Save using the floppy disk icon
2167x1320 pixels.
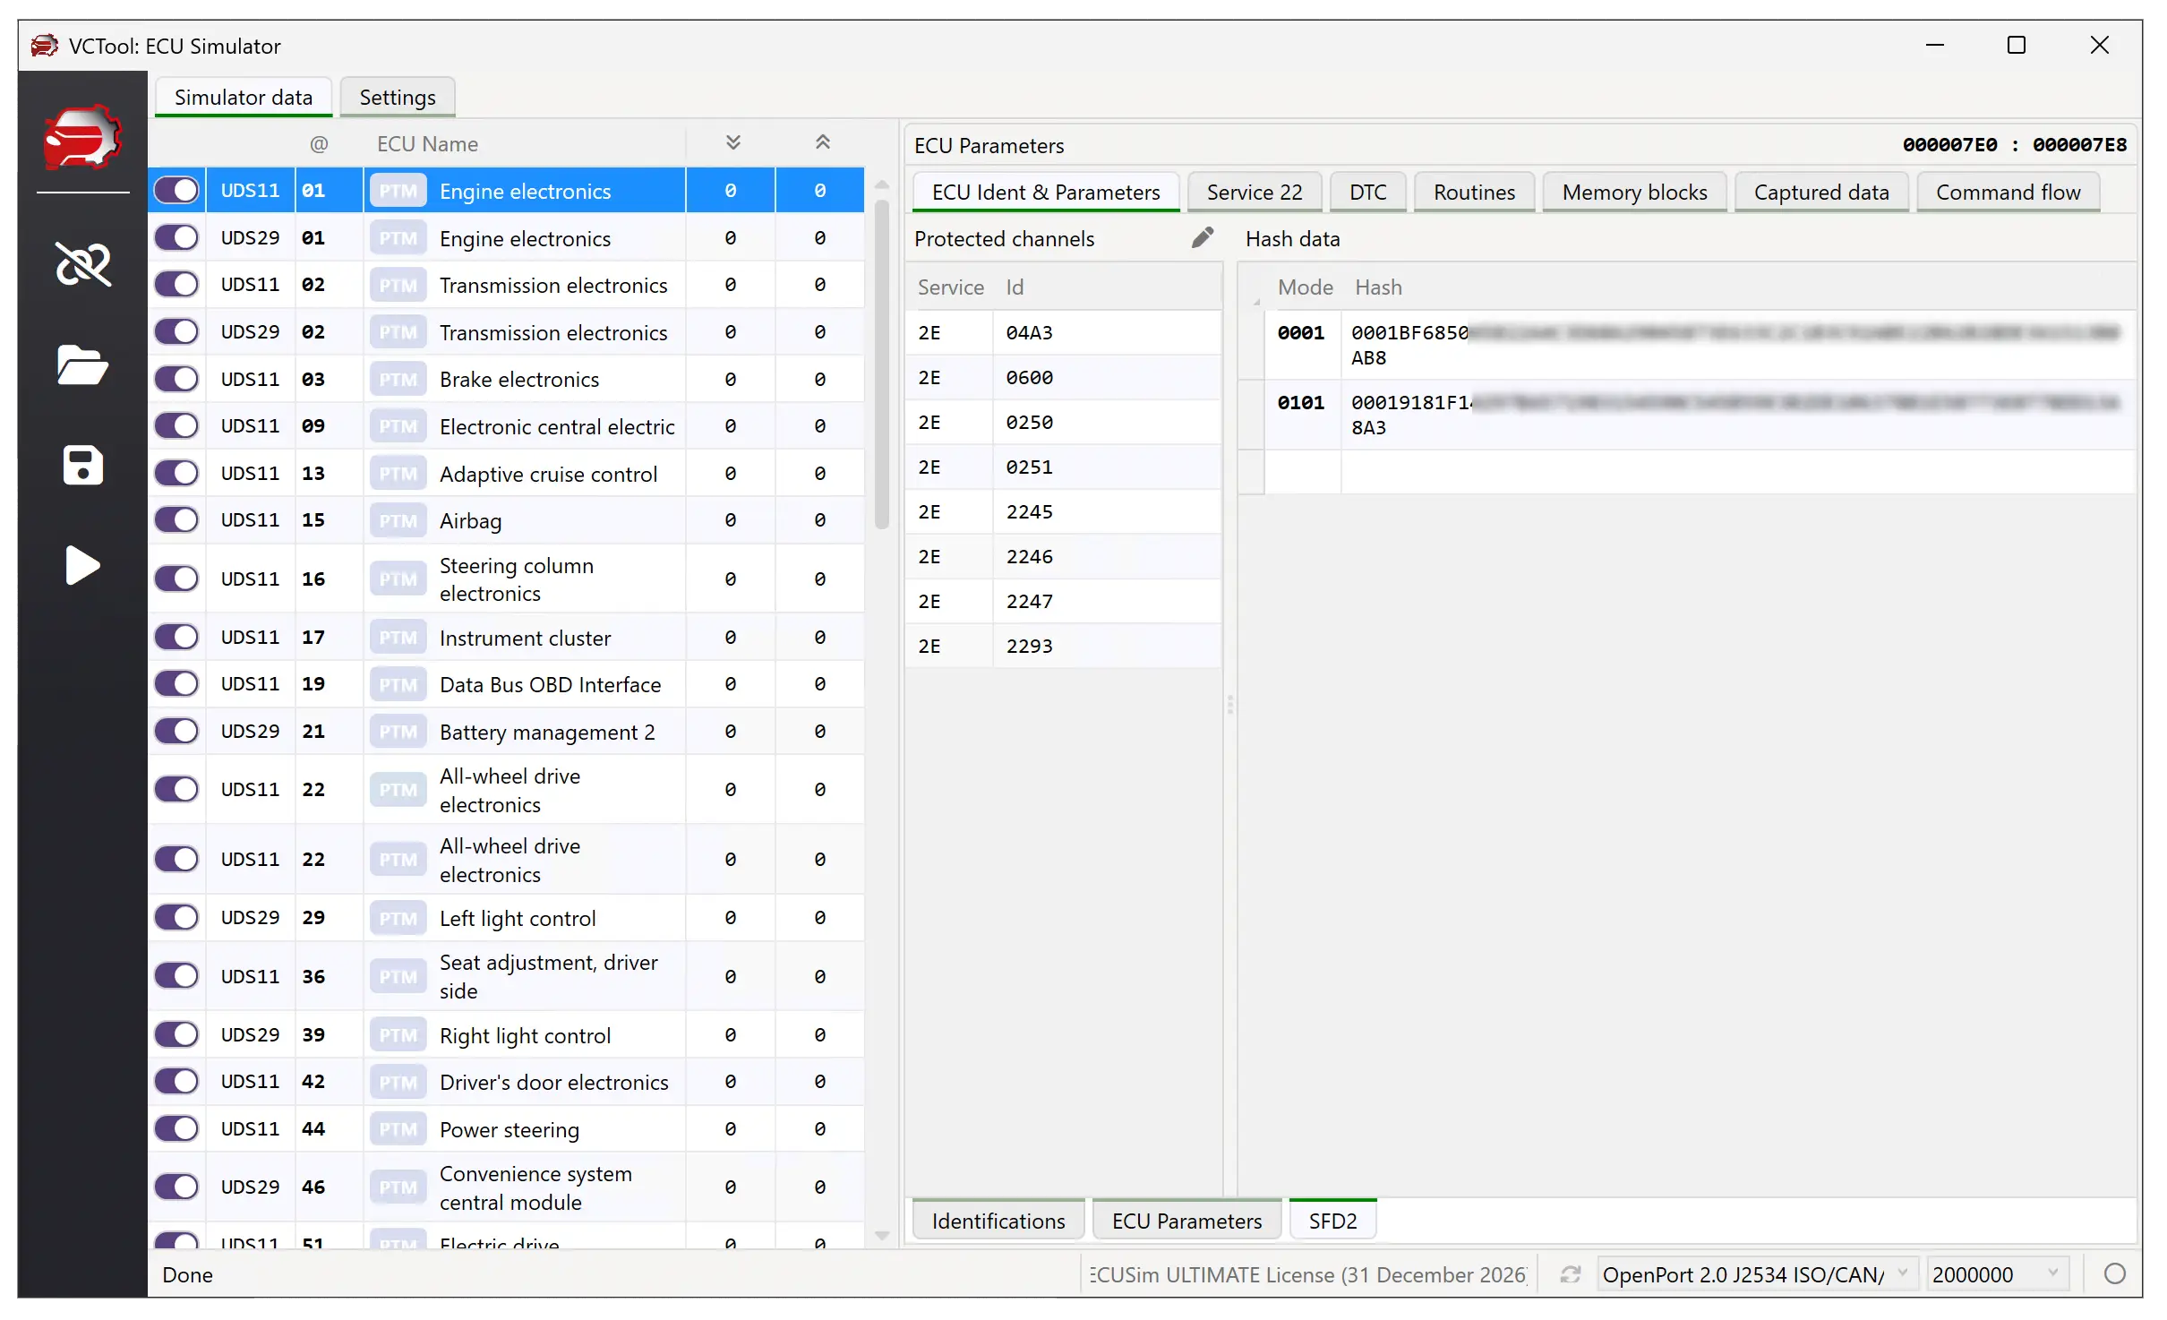point(82,466)
